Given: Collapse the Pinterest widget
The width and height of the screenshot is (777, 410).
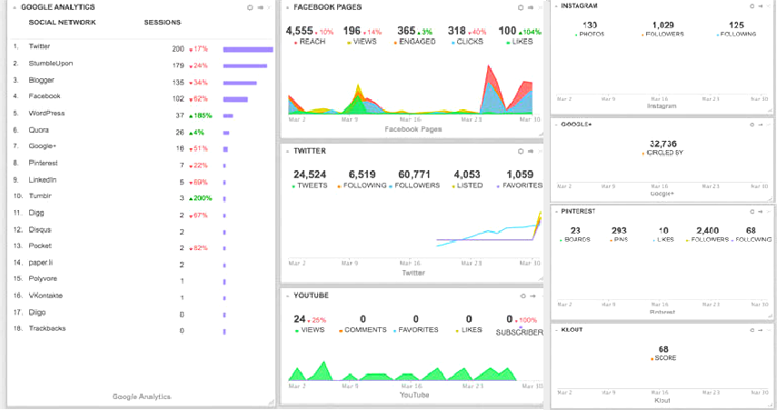Looking at the screenshot, I should coord(556,211).
